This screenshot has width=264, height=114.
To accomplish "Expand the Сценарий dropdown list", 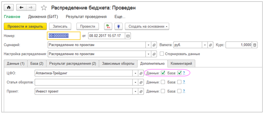I will point(148,45).
